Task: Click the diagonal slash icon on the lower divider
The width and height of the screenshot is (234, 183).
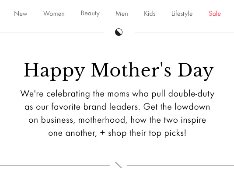Action: click(x=119, y=165)
